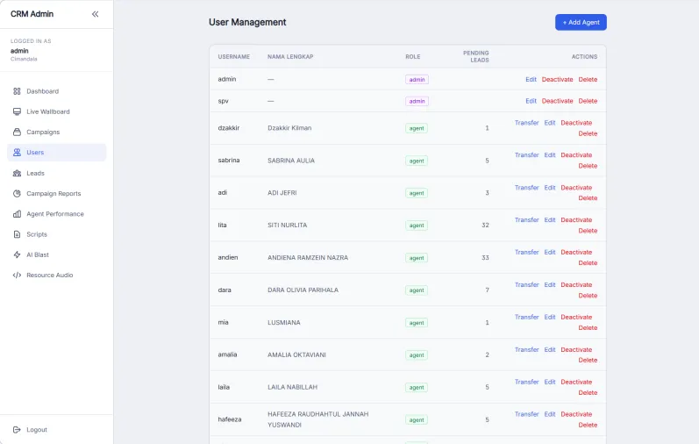Deactivate SABRINA AULIA's account
699x444 pixels.
pos(576,154)
